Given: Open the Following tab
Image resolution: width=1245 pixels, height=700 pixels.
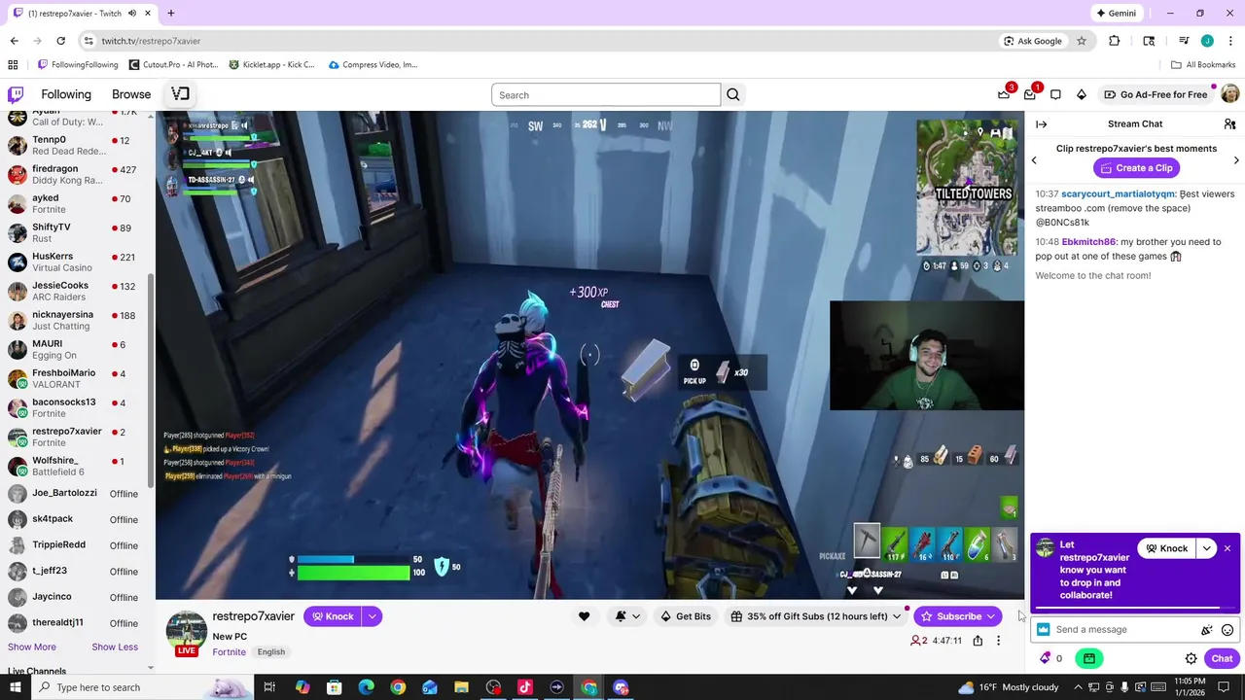Looking at the screenshot, I should (66, 94).
